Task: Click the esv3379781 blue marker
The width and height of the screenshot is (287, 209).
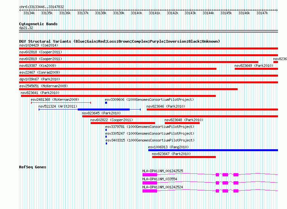Action: pos(106,130)
